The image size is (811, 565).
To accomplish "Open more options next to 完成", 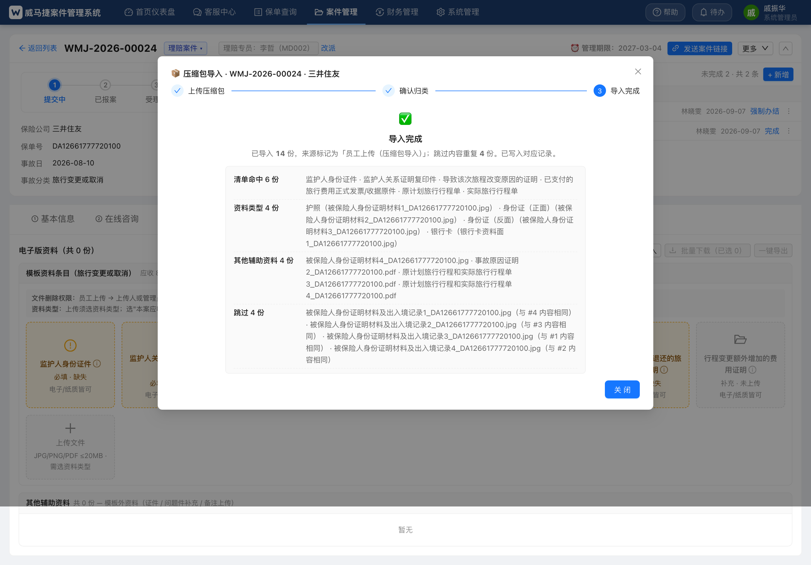I will (788, 131).
